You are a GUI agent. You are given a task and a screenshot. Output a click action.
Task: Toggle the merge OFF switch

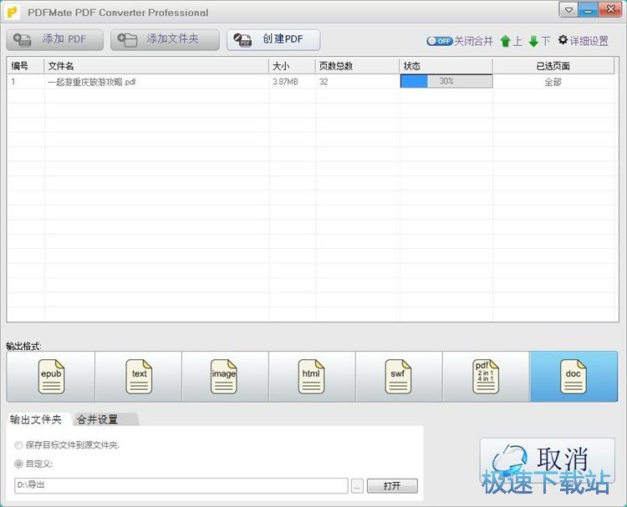coord(439,41)
